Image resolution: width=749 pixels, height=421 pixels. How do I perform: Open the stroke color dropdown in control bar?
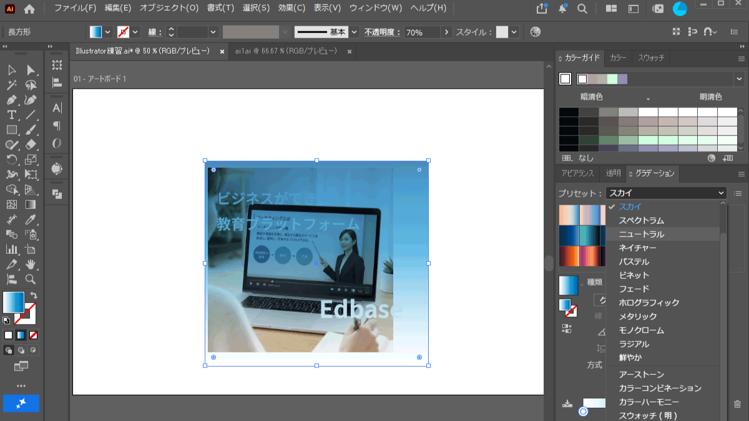pyautogui.click(x=135, y=32)
